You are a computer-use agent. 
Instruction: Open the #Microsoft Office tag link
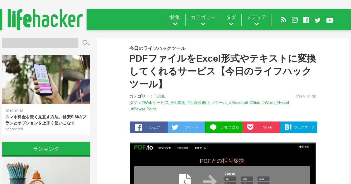pyautogui.click(x=245, y=103)
